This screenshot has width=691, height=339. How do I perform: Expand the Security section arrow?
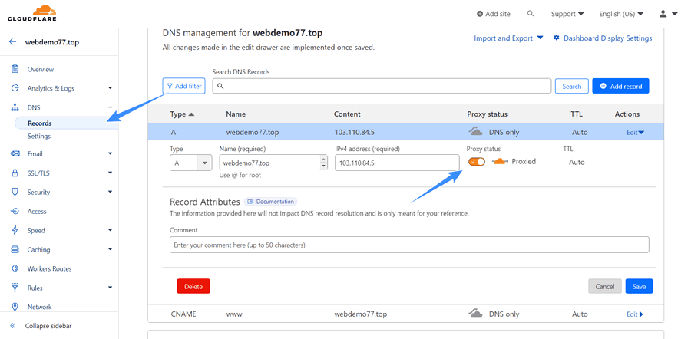110,192
